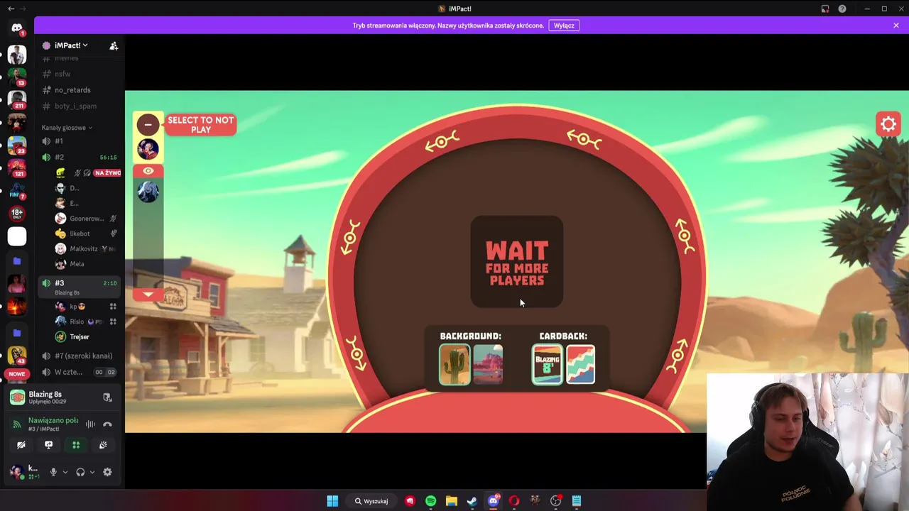Screen dimensions: 909x511
Task: Dismiss the purple streamer mode banner
Action: pyautogui.click(x=896, y=26)
